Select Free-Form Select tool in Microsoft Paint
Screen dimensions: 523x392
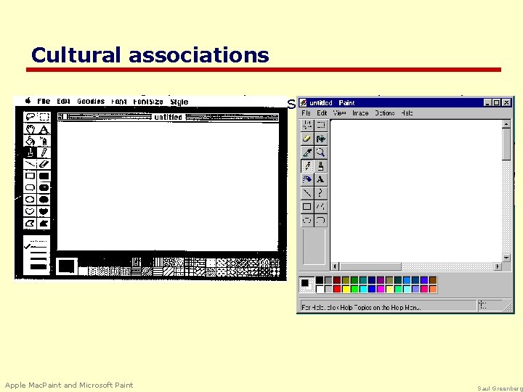pyautogui.click(x=307, y=125)
